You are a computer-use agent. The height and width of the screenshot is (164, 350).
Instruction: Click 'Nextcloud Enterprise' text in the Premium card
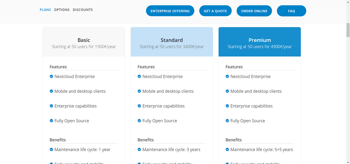click(x=250, y=77)
